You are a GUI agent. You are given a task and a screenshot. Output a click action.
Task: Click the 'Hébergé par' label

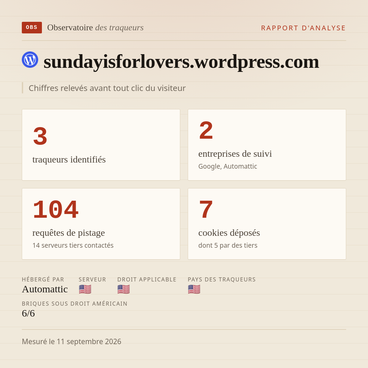coord(43,279)
